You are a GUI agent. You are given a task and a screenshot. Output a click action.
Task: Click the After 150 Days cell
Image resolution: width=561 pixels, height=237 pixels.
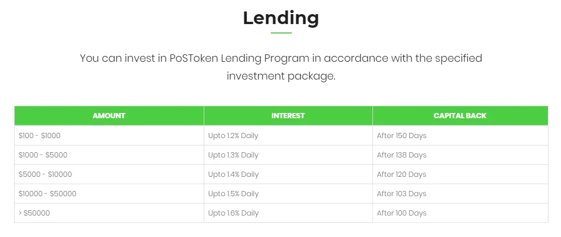[x=402, y=136]
